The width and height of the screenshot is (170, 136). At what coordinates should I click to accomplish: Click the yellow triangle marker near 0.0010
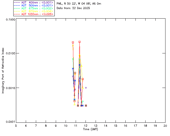tap(83, 88)
